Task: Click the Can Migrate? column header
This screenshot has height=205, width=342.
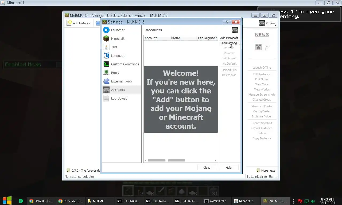Action: coord(207,38)
